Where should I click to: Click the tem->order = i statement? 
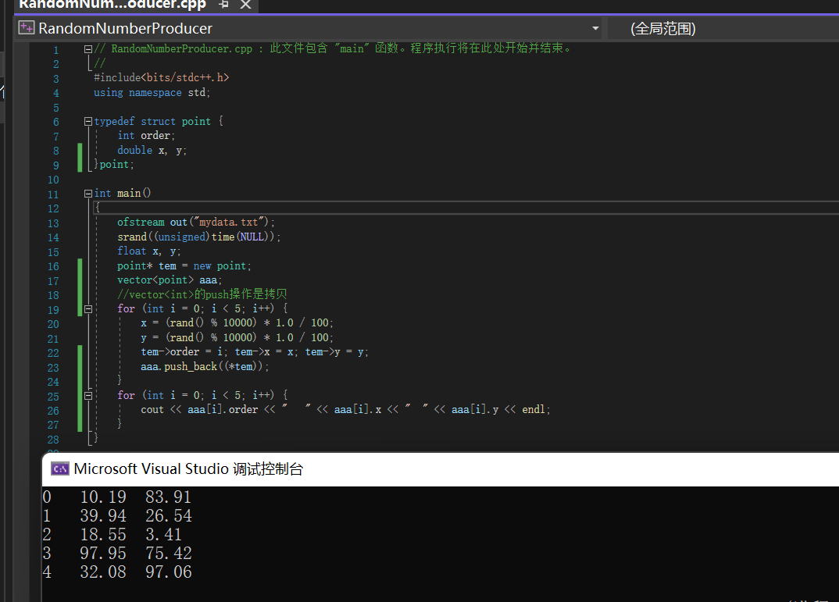click(x=184, y=352)
